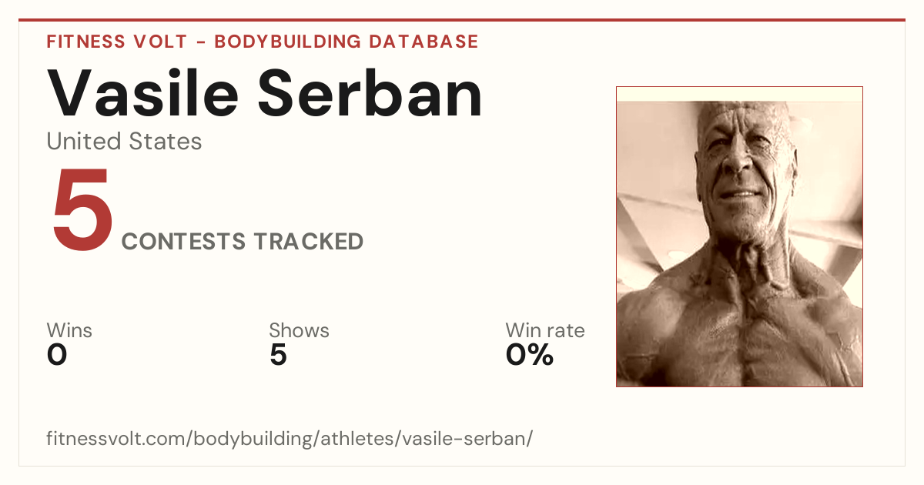Open the athlete photo thumbnail
The width and height of the screenshot is (924, 485).
pos(739,236)
